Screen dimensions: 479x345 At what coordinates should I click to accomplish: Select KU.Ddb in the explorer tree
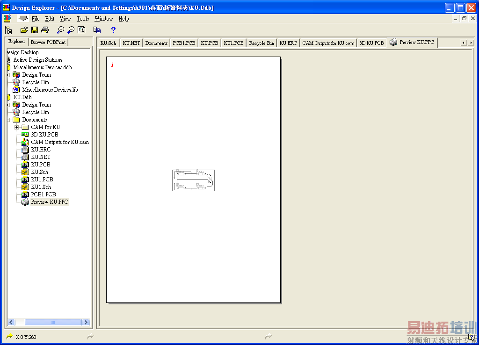tap(22, 97)
